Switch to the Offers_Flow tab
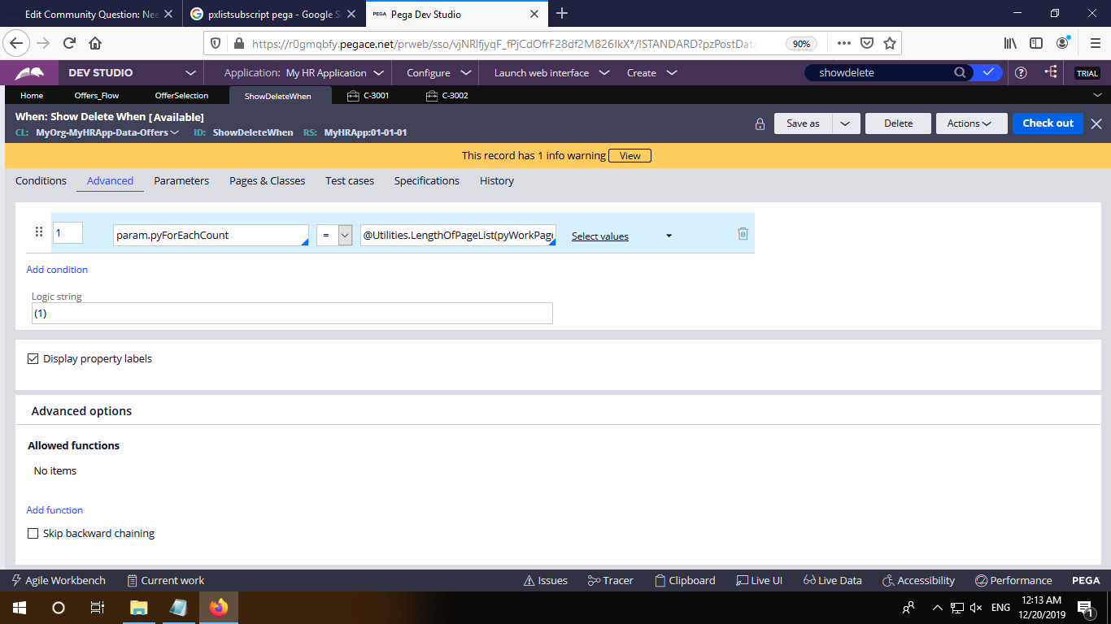Screen dimensions: 1111x624 pos(97,95)
